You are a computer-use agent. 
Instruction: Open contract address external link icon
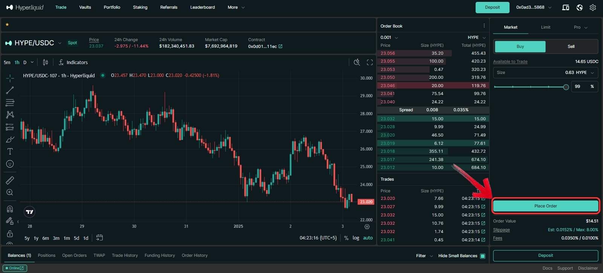[x=280, y=46]
